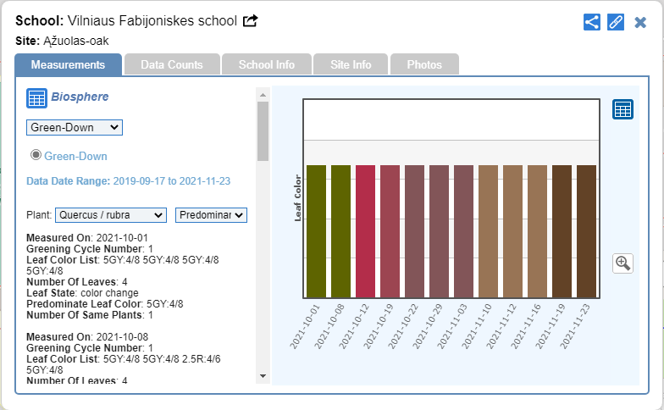Open the school link external icon

[250, 21]
